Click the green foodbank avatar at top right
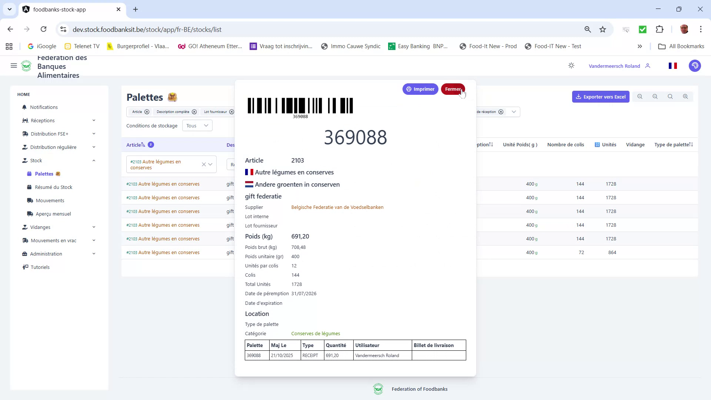Image resolution: width=711 pixels, height=400 pixels. coord(695,66)
